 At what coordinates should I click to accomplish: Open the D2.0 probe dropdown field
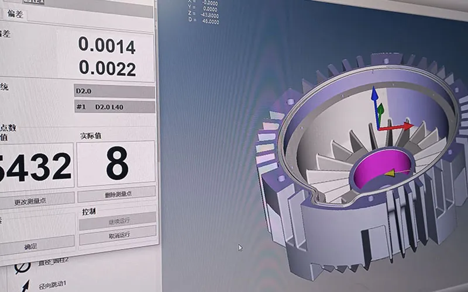point(115,92)
